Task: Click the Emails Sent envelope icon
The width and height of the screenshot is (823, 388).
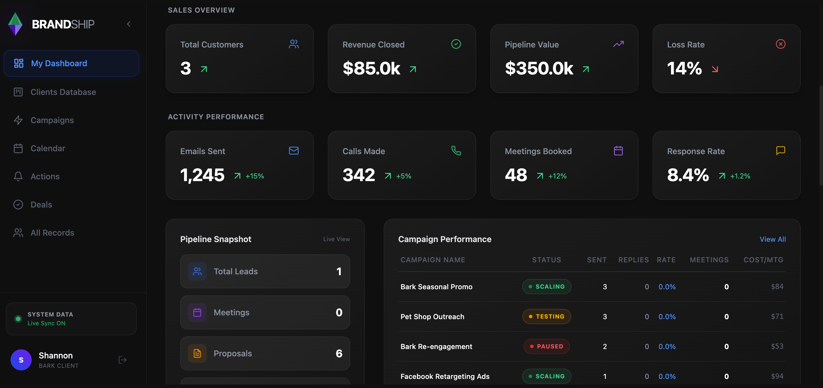Action: point(293,151)
